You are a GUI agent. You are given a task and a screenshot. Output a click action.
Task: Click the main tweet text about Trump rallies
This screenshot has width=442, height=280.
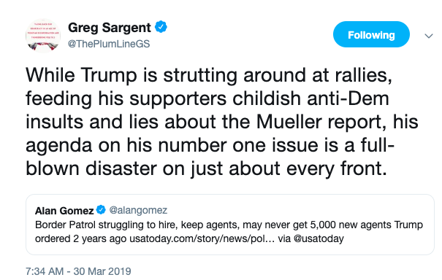pos(223,122)
